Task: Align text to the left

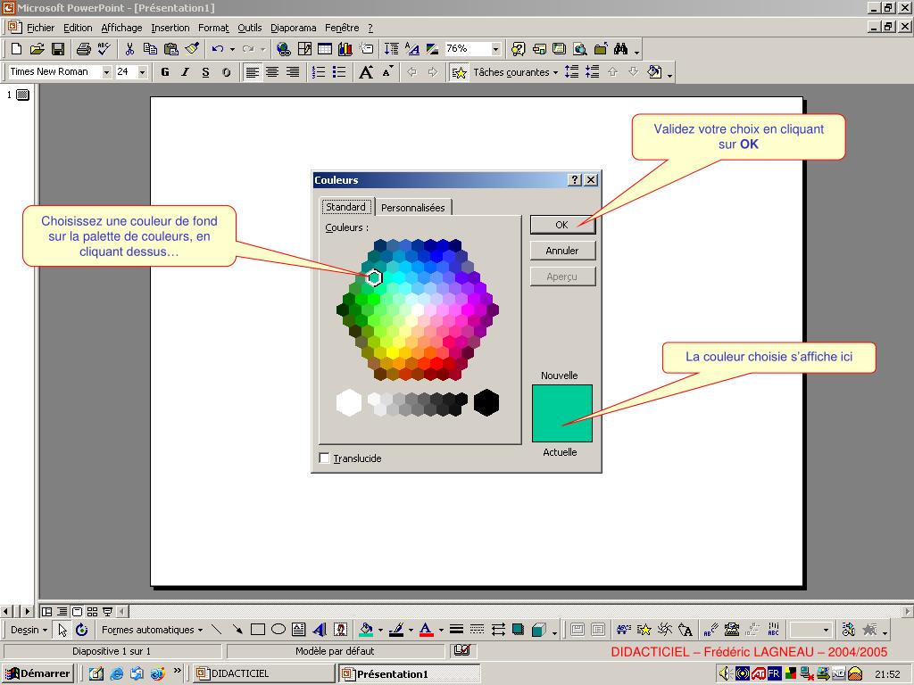Action: [x=252, y=72]
